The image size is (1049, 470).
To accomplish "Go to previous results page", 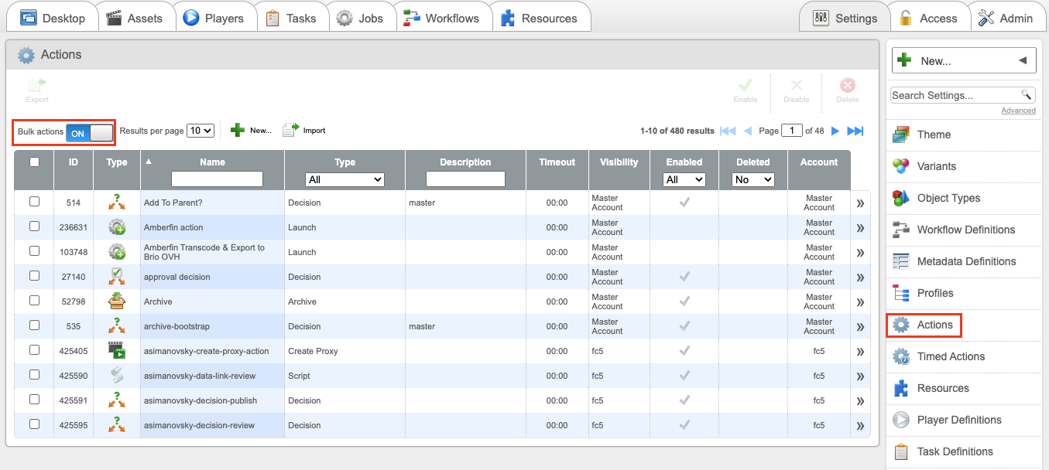I will tap(748, 131).
